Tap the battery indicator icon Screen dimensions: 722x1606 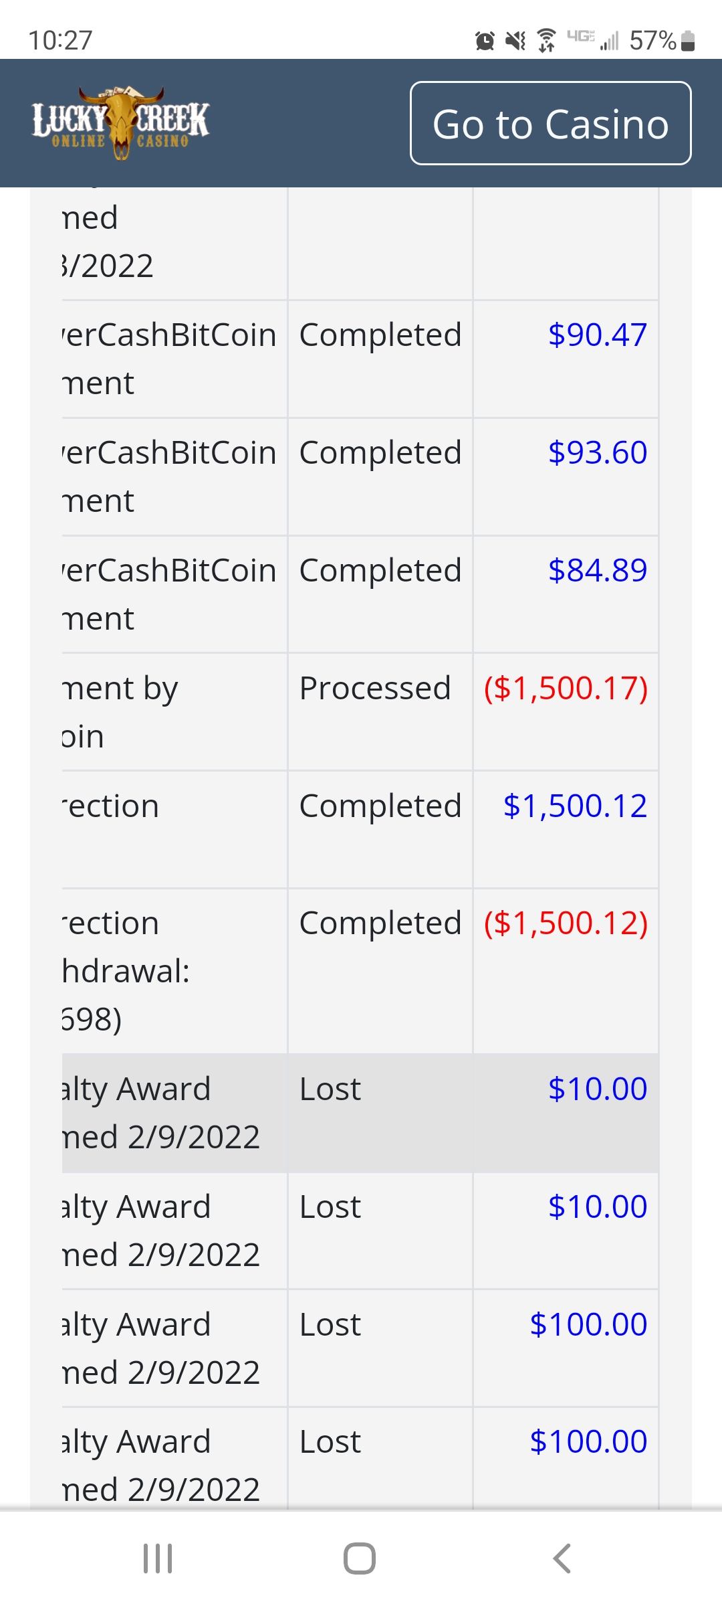[x=688, y=41]
